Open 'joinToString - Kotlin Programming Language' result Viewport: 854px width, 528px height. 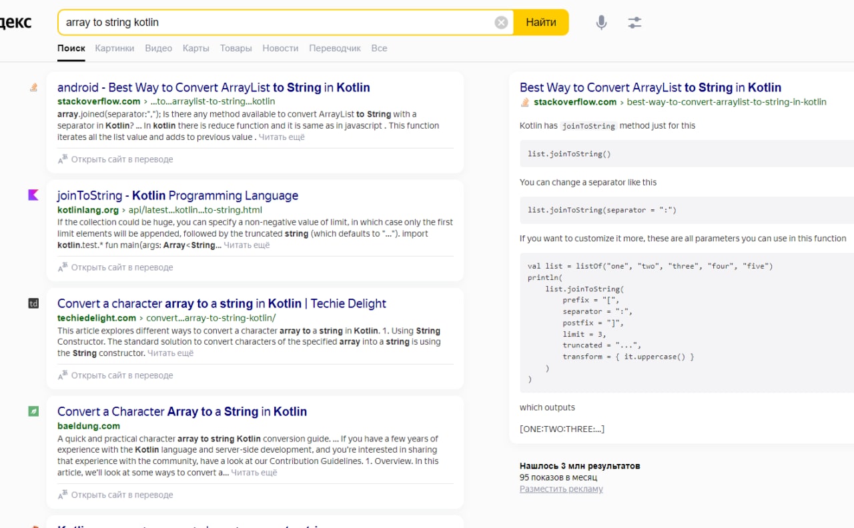coord(177,195)
